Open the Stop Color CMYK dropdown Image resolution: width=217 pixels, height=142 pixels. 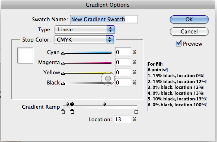coord(84,40)
